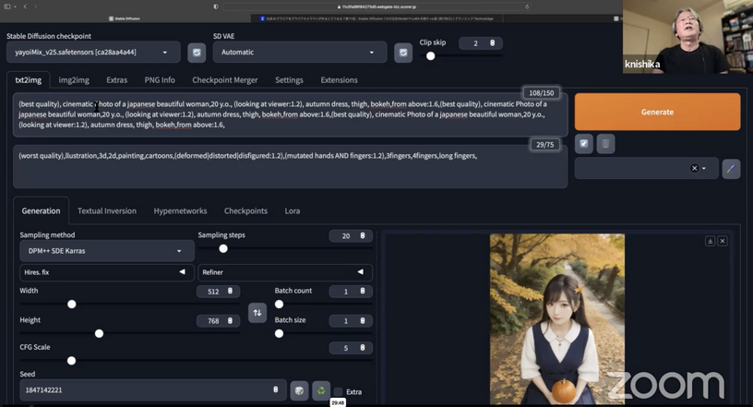Switch to the img2img tab
The height and width of the screenshot is (407, 753).
pyautogui.click(x=74, y=79)
